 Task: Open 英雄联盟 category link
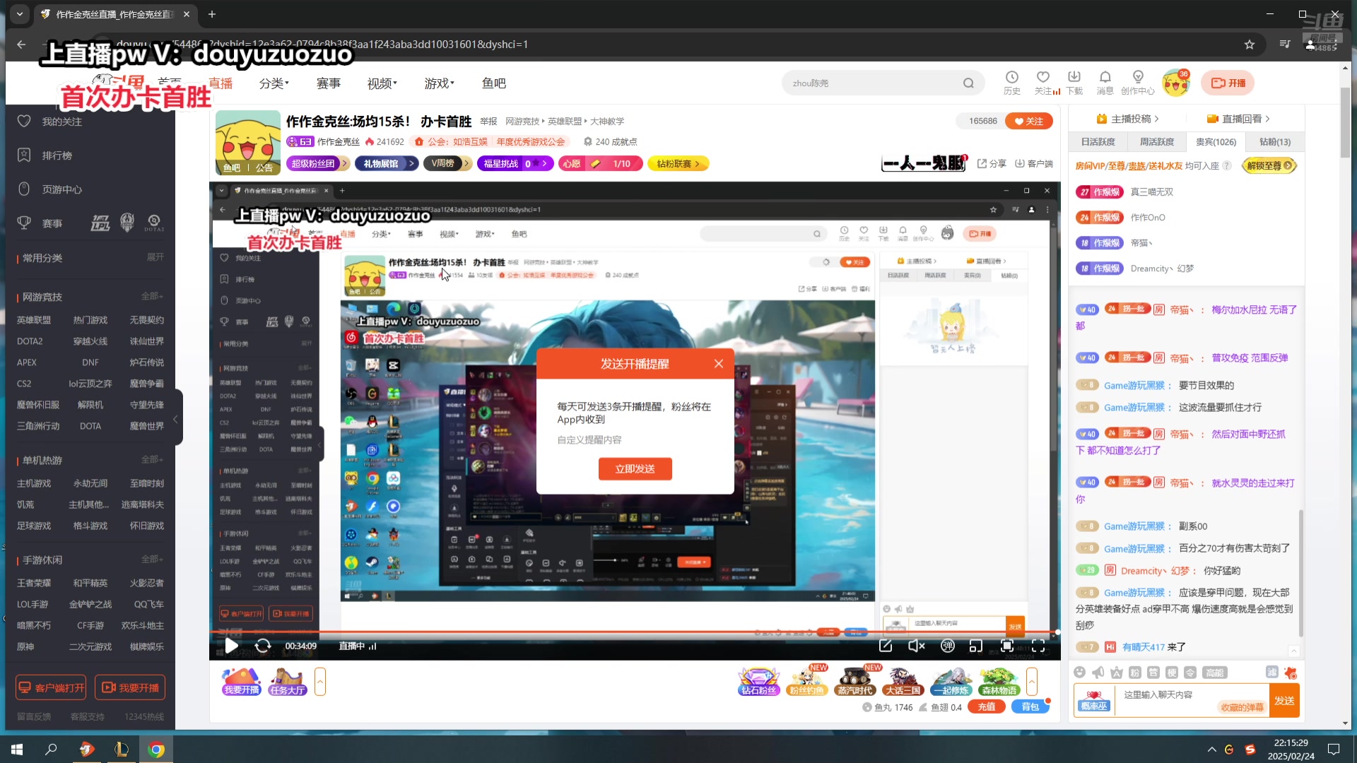(x=34, y=320)
